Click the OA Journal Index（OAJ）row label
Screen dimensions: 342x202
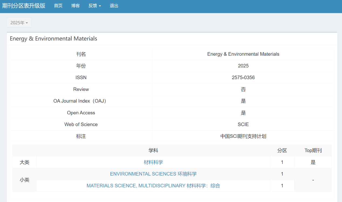pos(81,101)
